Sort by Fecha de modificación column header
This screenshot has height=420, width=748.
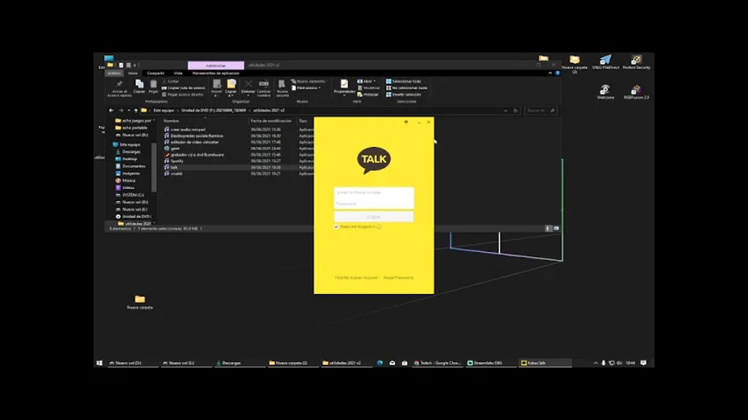(271, 121)
